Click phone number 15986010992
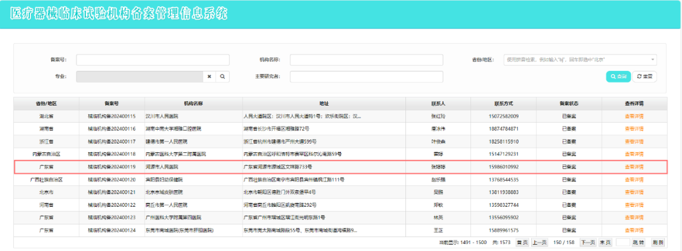The height and width of the screenshot is (251, 682). (504, 167)
